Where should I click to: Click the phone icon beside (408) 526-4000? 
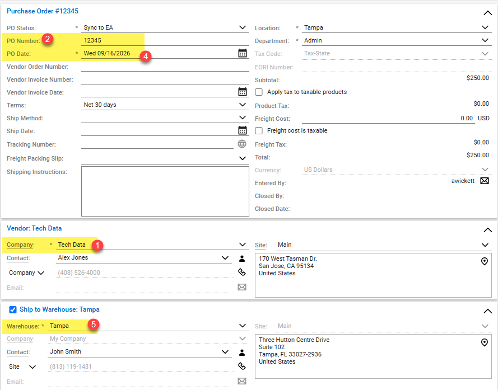(x=242, y=272)
